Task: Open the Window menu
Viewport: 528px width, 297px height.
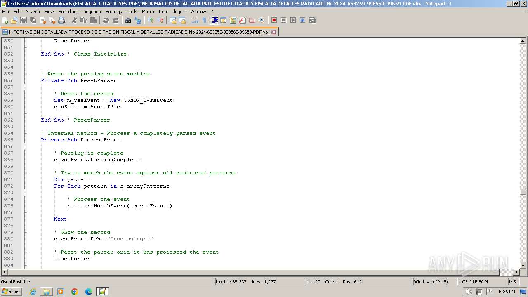Action: point(198,12)
